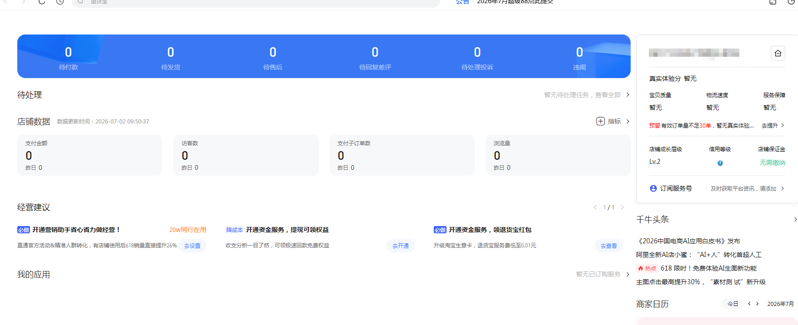Go to next month in 商家日历
Image resolution: width=798 pixels, height=325 pixels.
[x=758, y=304]
